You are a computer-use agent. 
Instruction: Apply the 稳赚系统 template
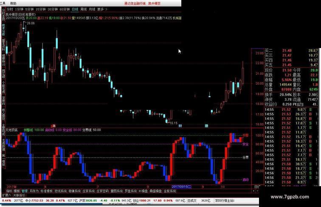coord(75,191)
